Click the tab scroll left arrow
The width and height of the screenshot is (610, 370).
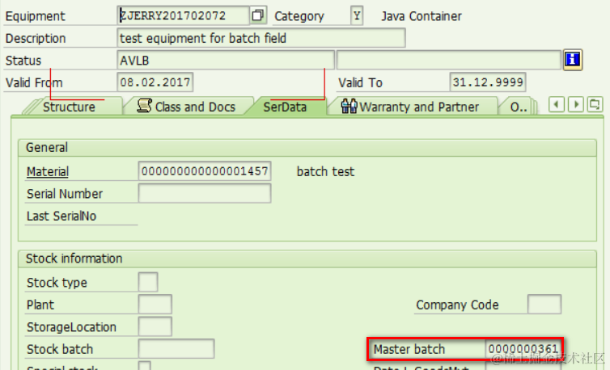(557, 104)
